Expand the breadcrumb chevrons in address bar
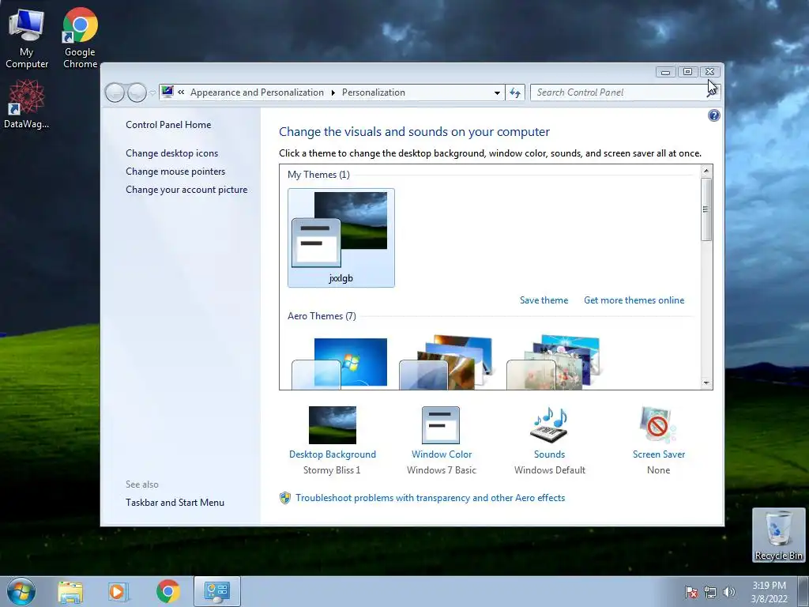Screen dimensions: 809x607 point(181,92)
